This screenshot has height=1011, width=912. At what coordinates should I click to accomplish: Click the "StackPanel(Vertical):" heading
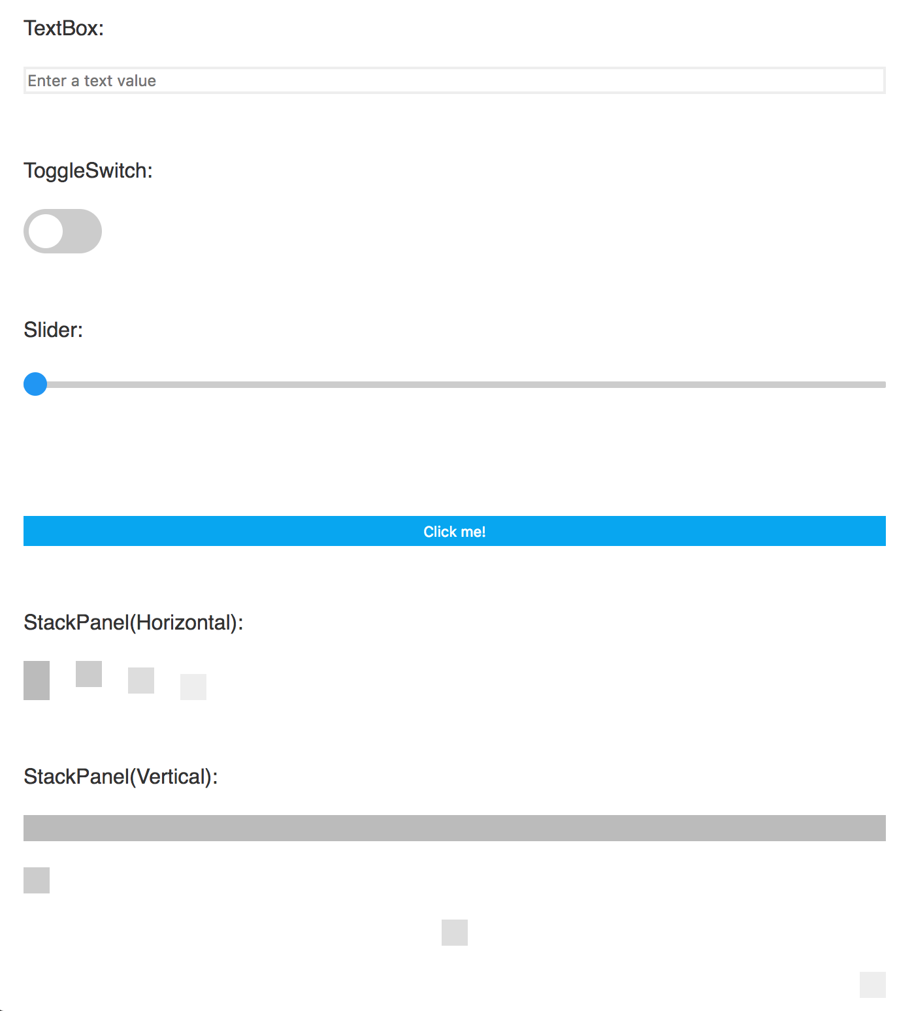(x=121, y=777)
